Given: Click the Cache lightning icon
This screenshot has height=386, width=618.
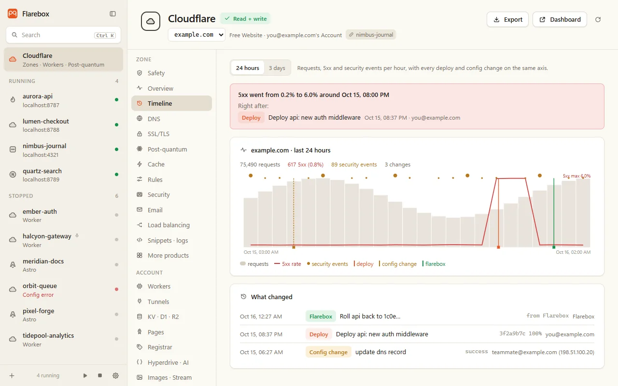Looking at the screenshot, I should point(140,164).
